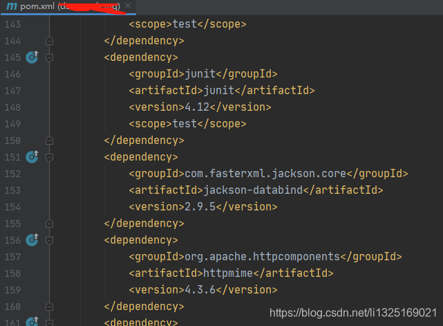Collapse the dependency block at line 156
443x326 pixels.
(x=50, y=241)
